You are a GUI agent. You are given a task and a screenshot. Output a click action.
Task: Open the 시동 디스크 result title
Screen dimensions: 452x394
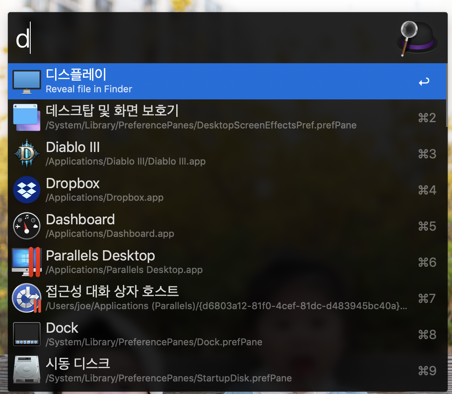[77, 363]
